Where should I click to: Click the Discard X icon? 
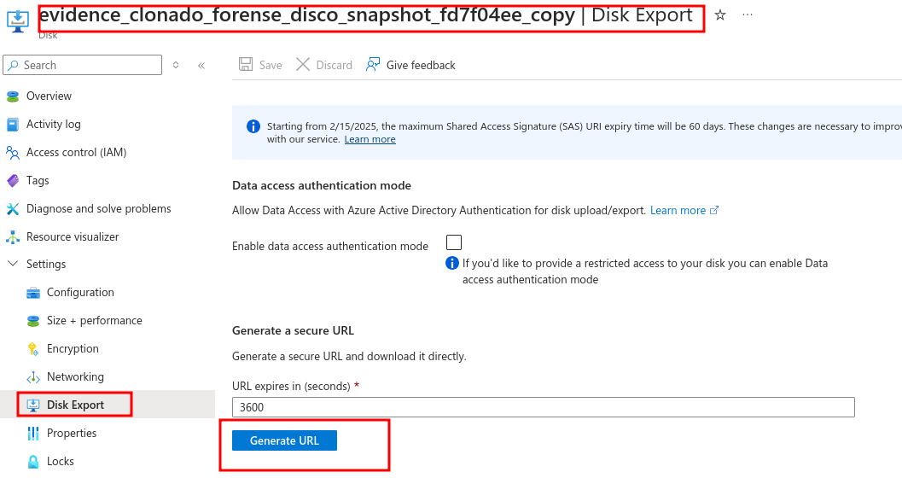(x=303, y=64)
